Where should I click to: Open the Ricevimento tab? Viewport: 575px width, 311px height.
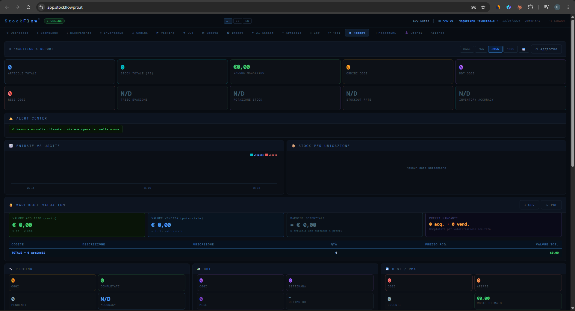pyautogui.click(x=79, y=33)
